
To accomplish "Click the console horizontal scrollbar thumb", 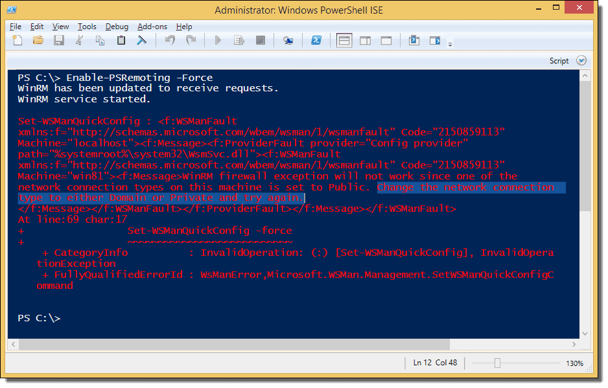I will [x=234, y=344].
